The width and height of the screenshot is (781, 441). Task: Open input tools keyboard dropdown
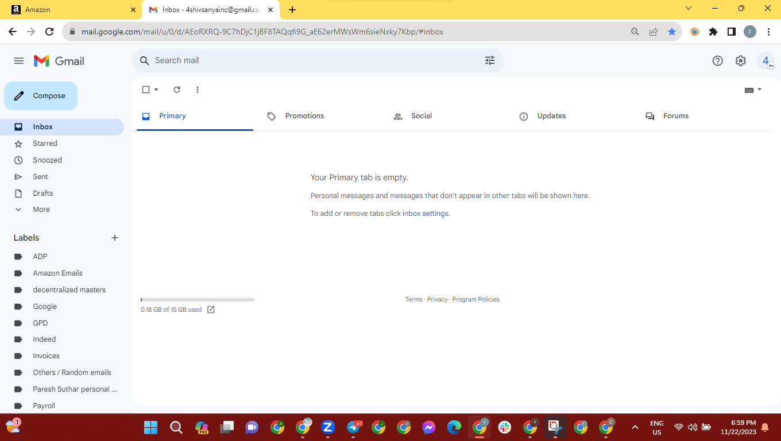(753, 90)
